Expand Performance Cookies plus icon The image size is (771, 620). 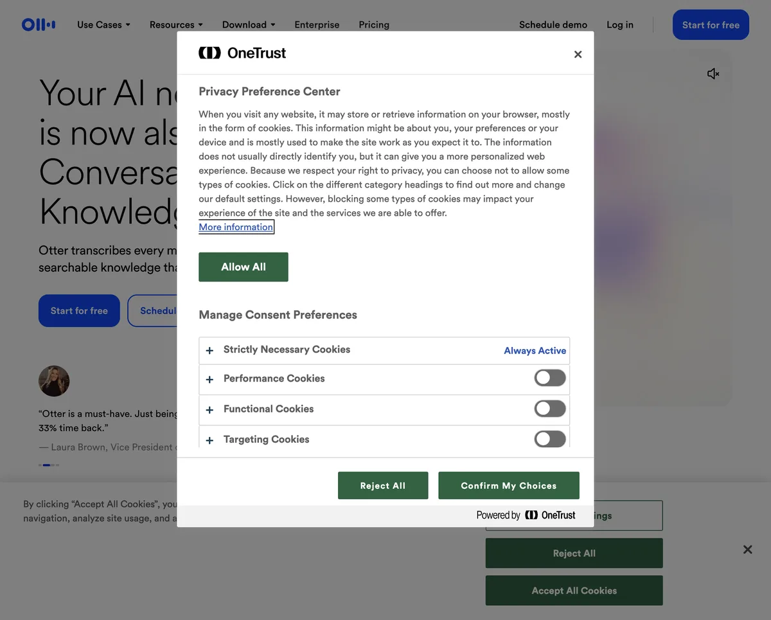coord(209,380)
